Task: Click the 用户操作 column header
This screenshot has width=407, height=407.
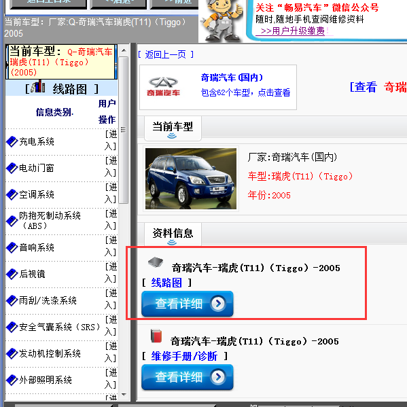Action: 107,111
